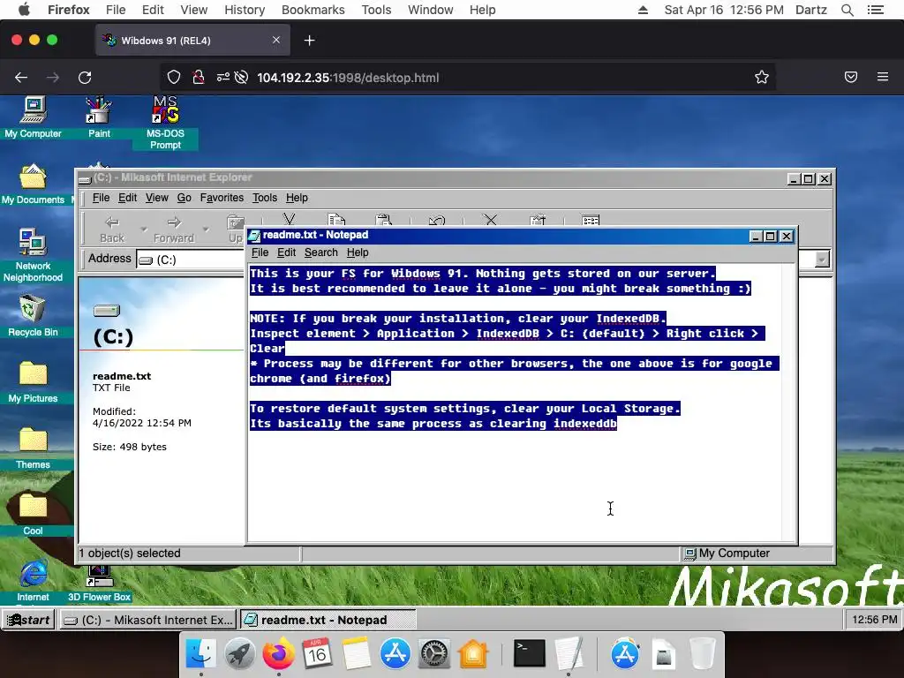
Task: Open Notepad Help menu
Action: coord(358,252)
